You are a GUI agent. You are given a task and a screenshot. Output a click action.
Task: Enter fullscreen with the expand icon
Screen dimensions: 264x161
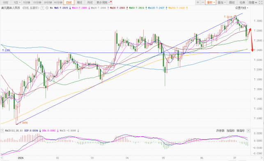(x=261, y=2)
